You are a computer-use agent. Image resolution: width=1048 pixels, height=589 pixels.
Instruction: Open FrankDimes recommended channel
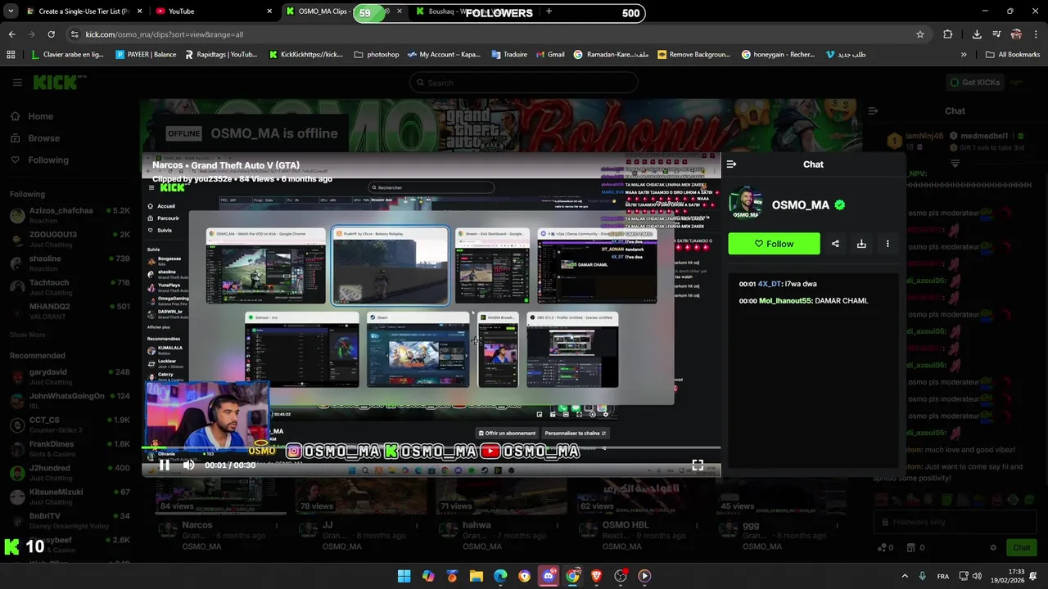click(x=70, y=448)
